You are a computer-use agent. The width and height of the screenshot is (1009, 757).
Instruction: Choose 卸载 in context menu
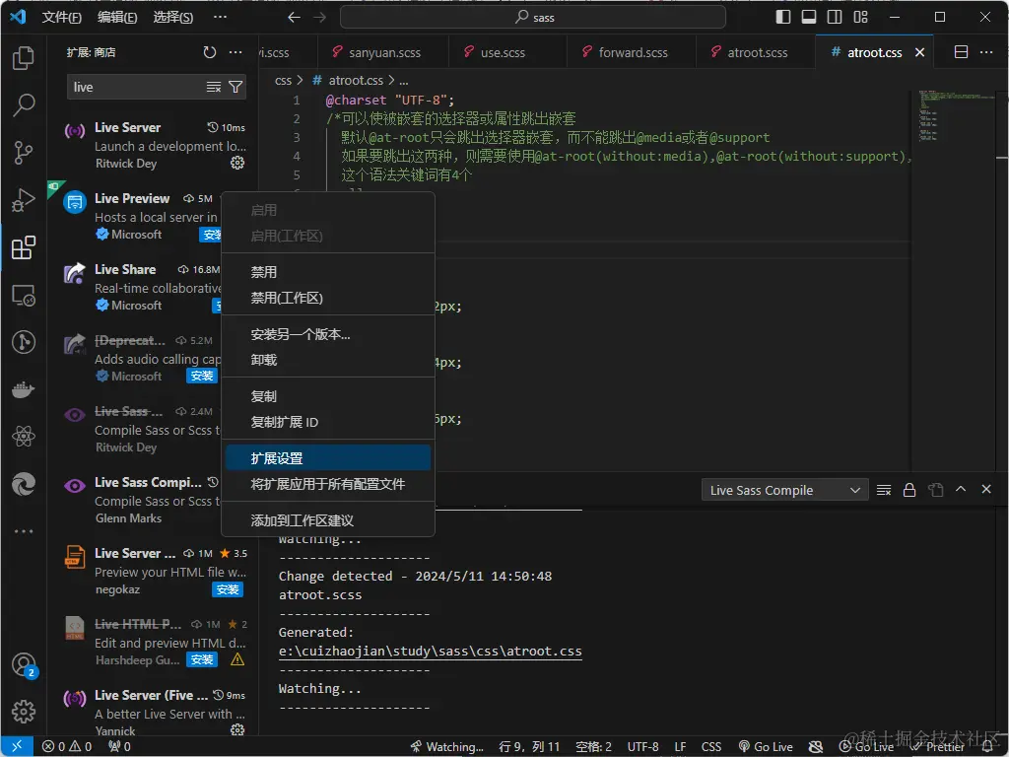[328, 360]
